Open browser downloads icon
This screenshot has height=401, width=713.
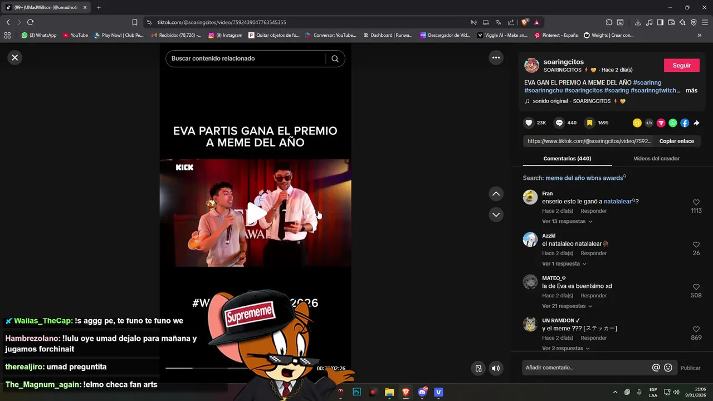point(638,22)
